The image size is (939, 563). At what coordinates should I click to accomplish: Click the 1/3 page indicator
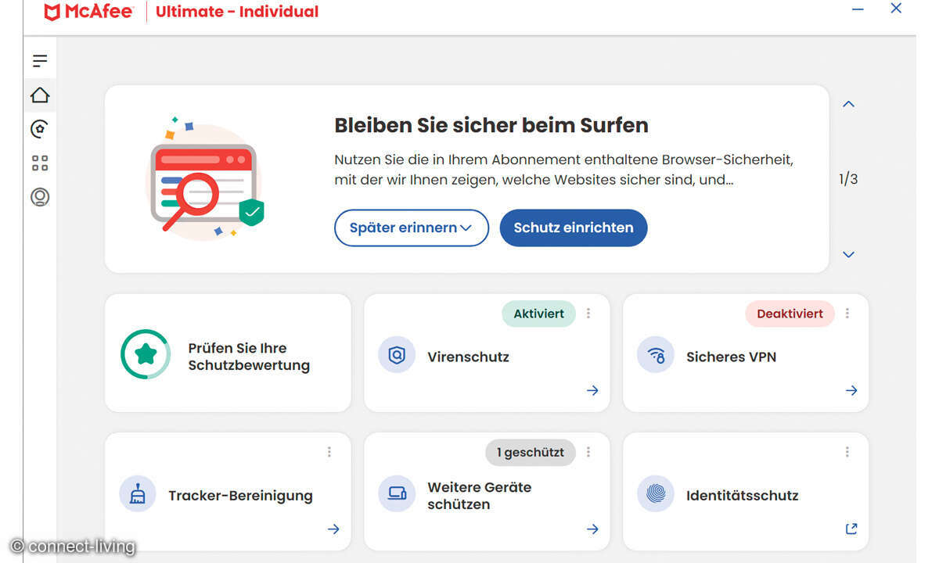point(848,179)
